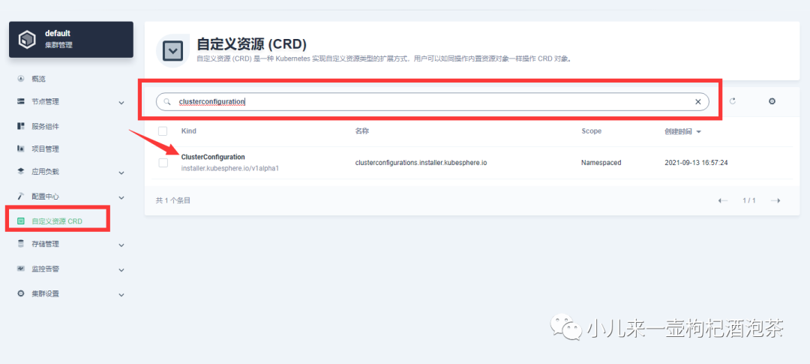Open 监控告警 menu
Viewport: 810px width, 364px height.
coord(46,269)
